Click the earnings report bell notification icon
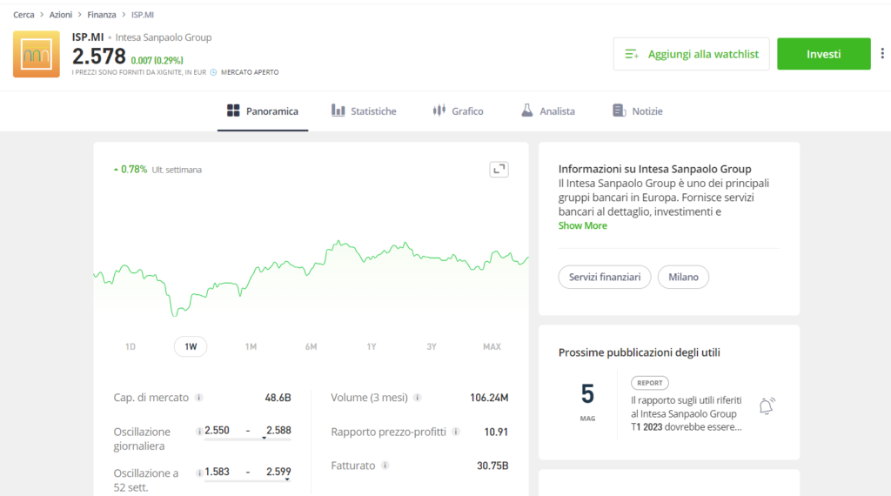 click(767, 406)
